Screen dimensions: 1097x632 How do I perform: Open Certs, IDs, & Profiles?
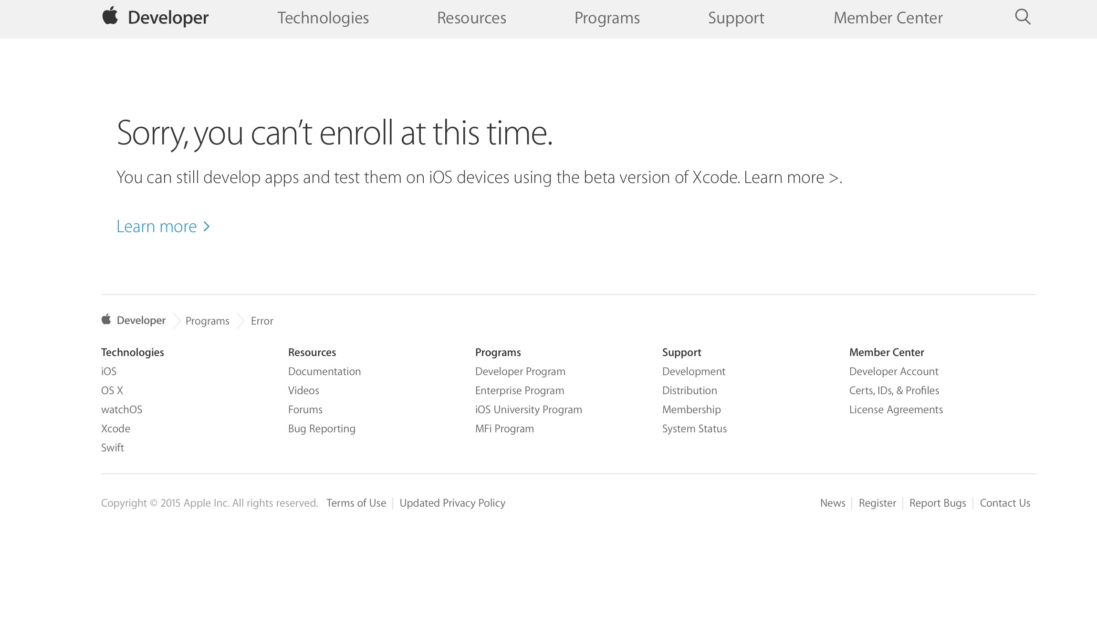pyautogui.click(x=894, y=390)
